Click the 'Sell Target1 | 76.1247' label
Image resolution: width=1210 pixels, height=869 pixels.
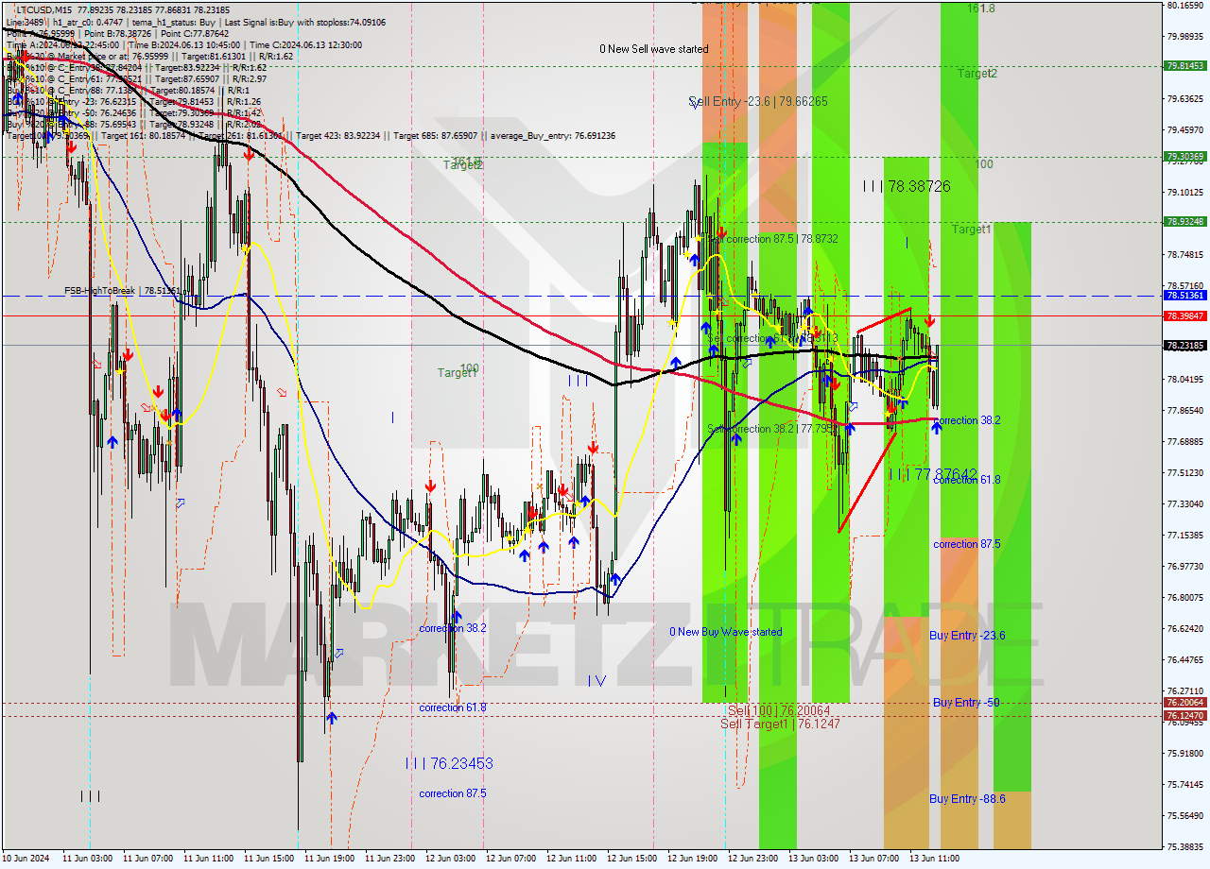(780, 724)
